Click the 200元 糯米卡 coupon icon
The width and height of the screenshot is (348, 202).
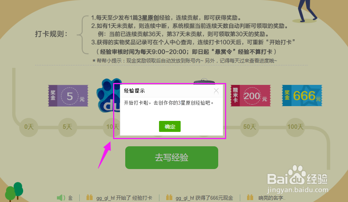[250, 96]
